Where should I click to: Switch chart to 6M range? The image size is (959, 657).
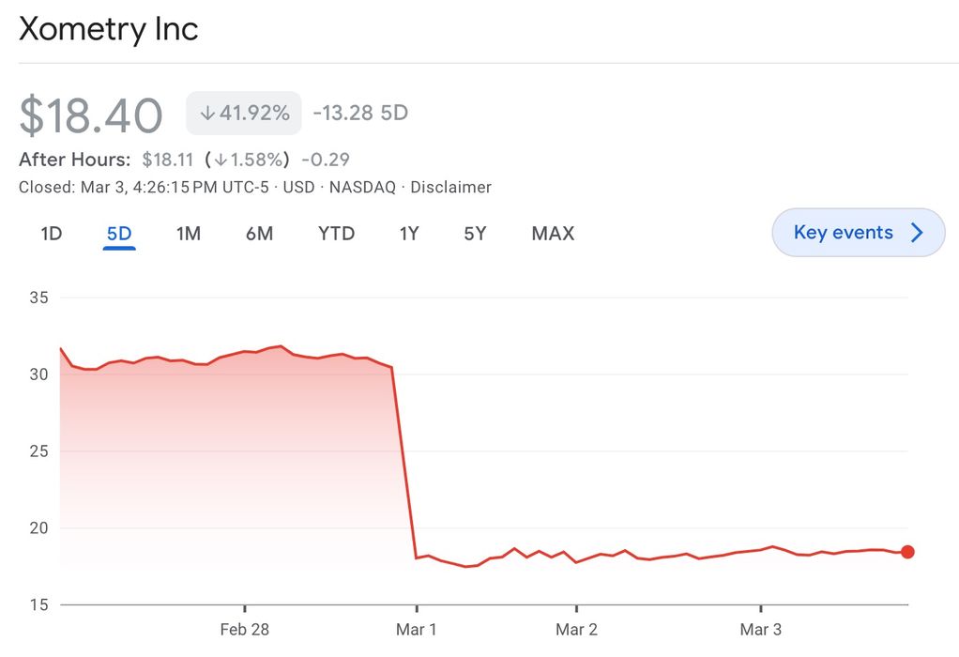point(259,233)
